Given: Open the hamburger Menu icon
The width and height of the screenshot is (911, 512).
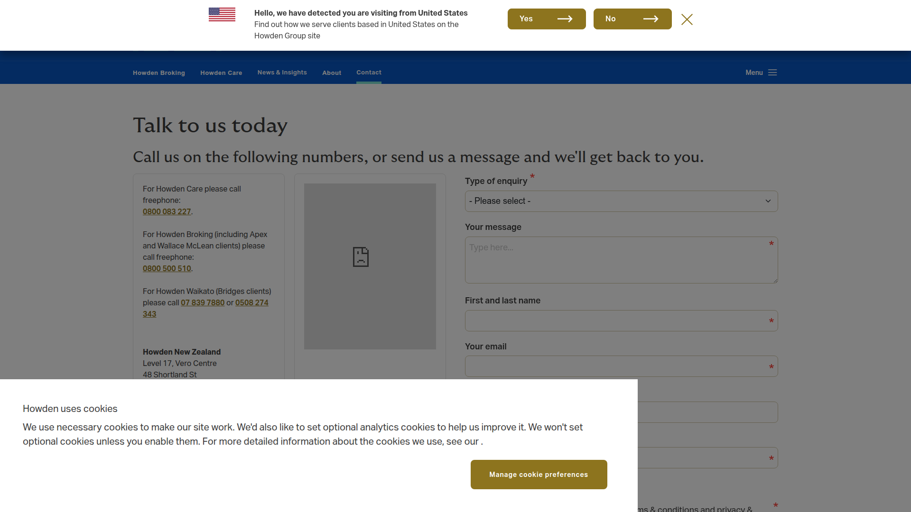Looking at the screenshot, I should [x=772, y=73].
